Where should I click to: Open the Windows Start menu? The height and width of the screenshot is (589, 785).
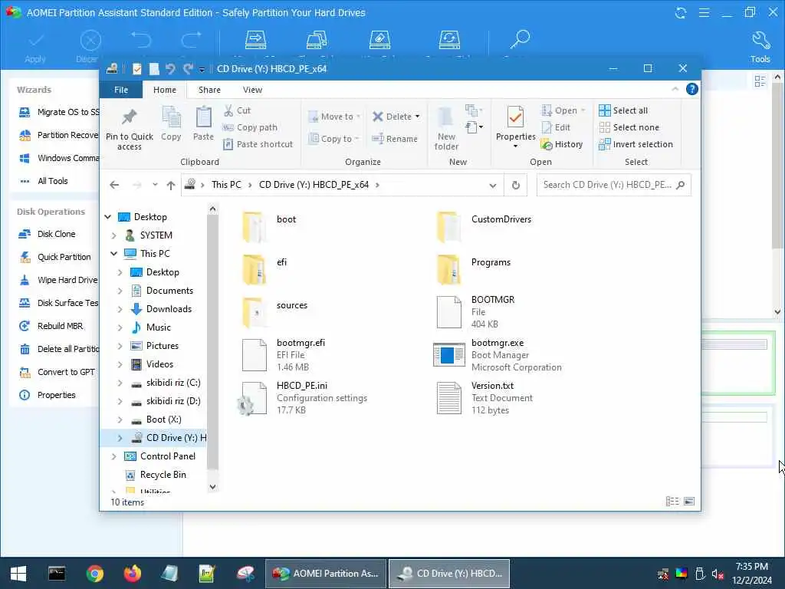coord(18,574)
